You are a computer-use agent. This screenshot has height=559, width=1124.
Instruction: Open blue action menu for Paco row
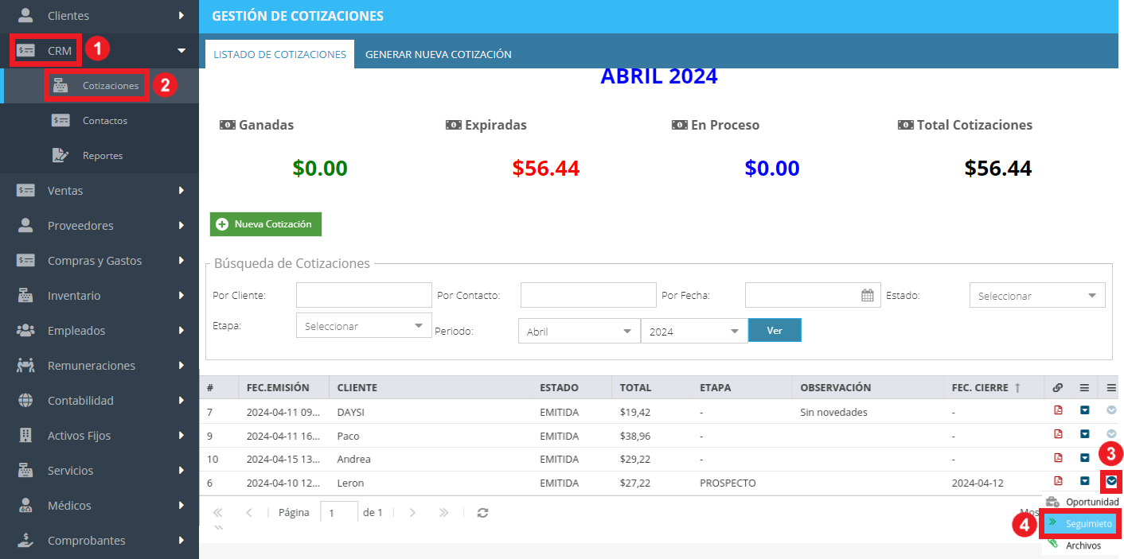1084,434
